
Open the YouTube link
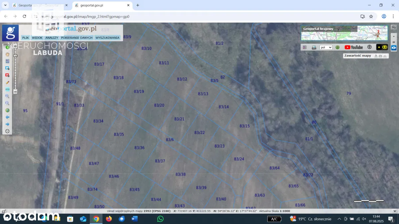[353, 47]
